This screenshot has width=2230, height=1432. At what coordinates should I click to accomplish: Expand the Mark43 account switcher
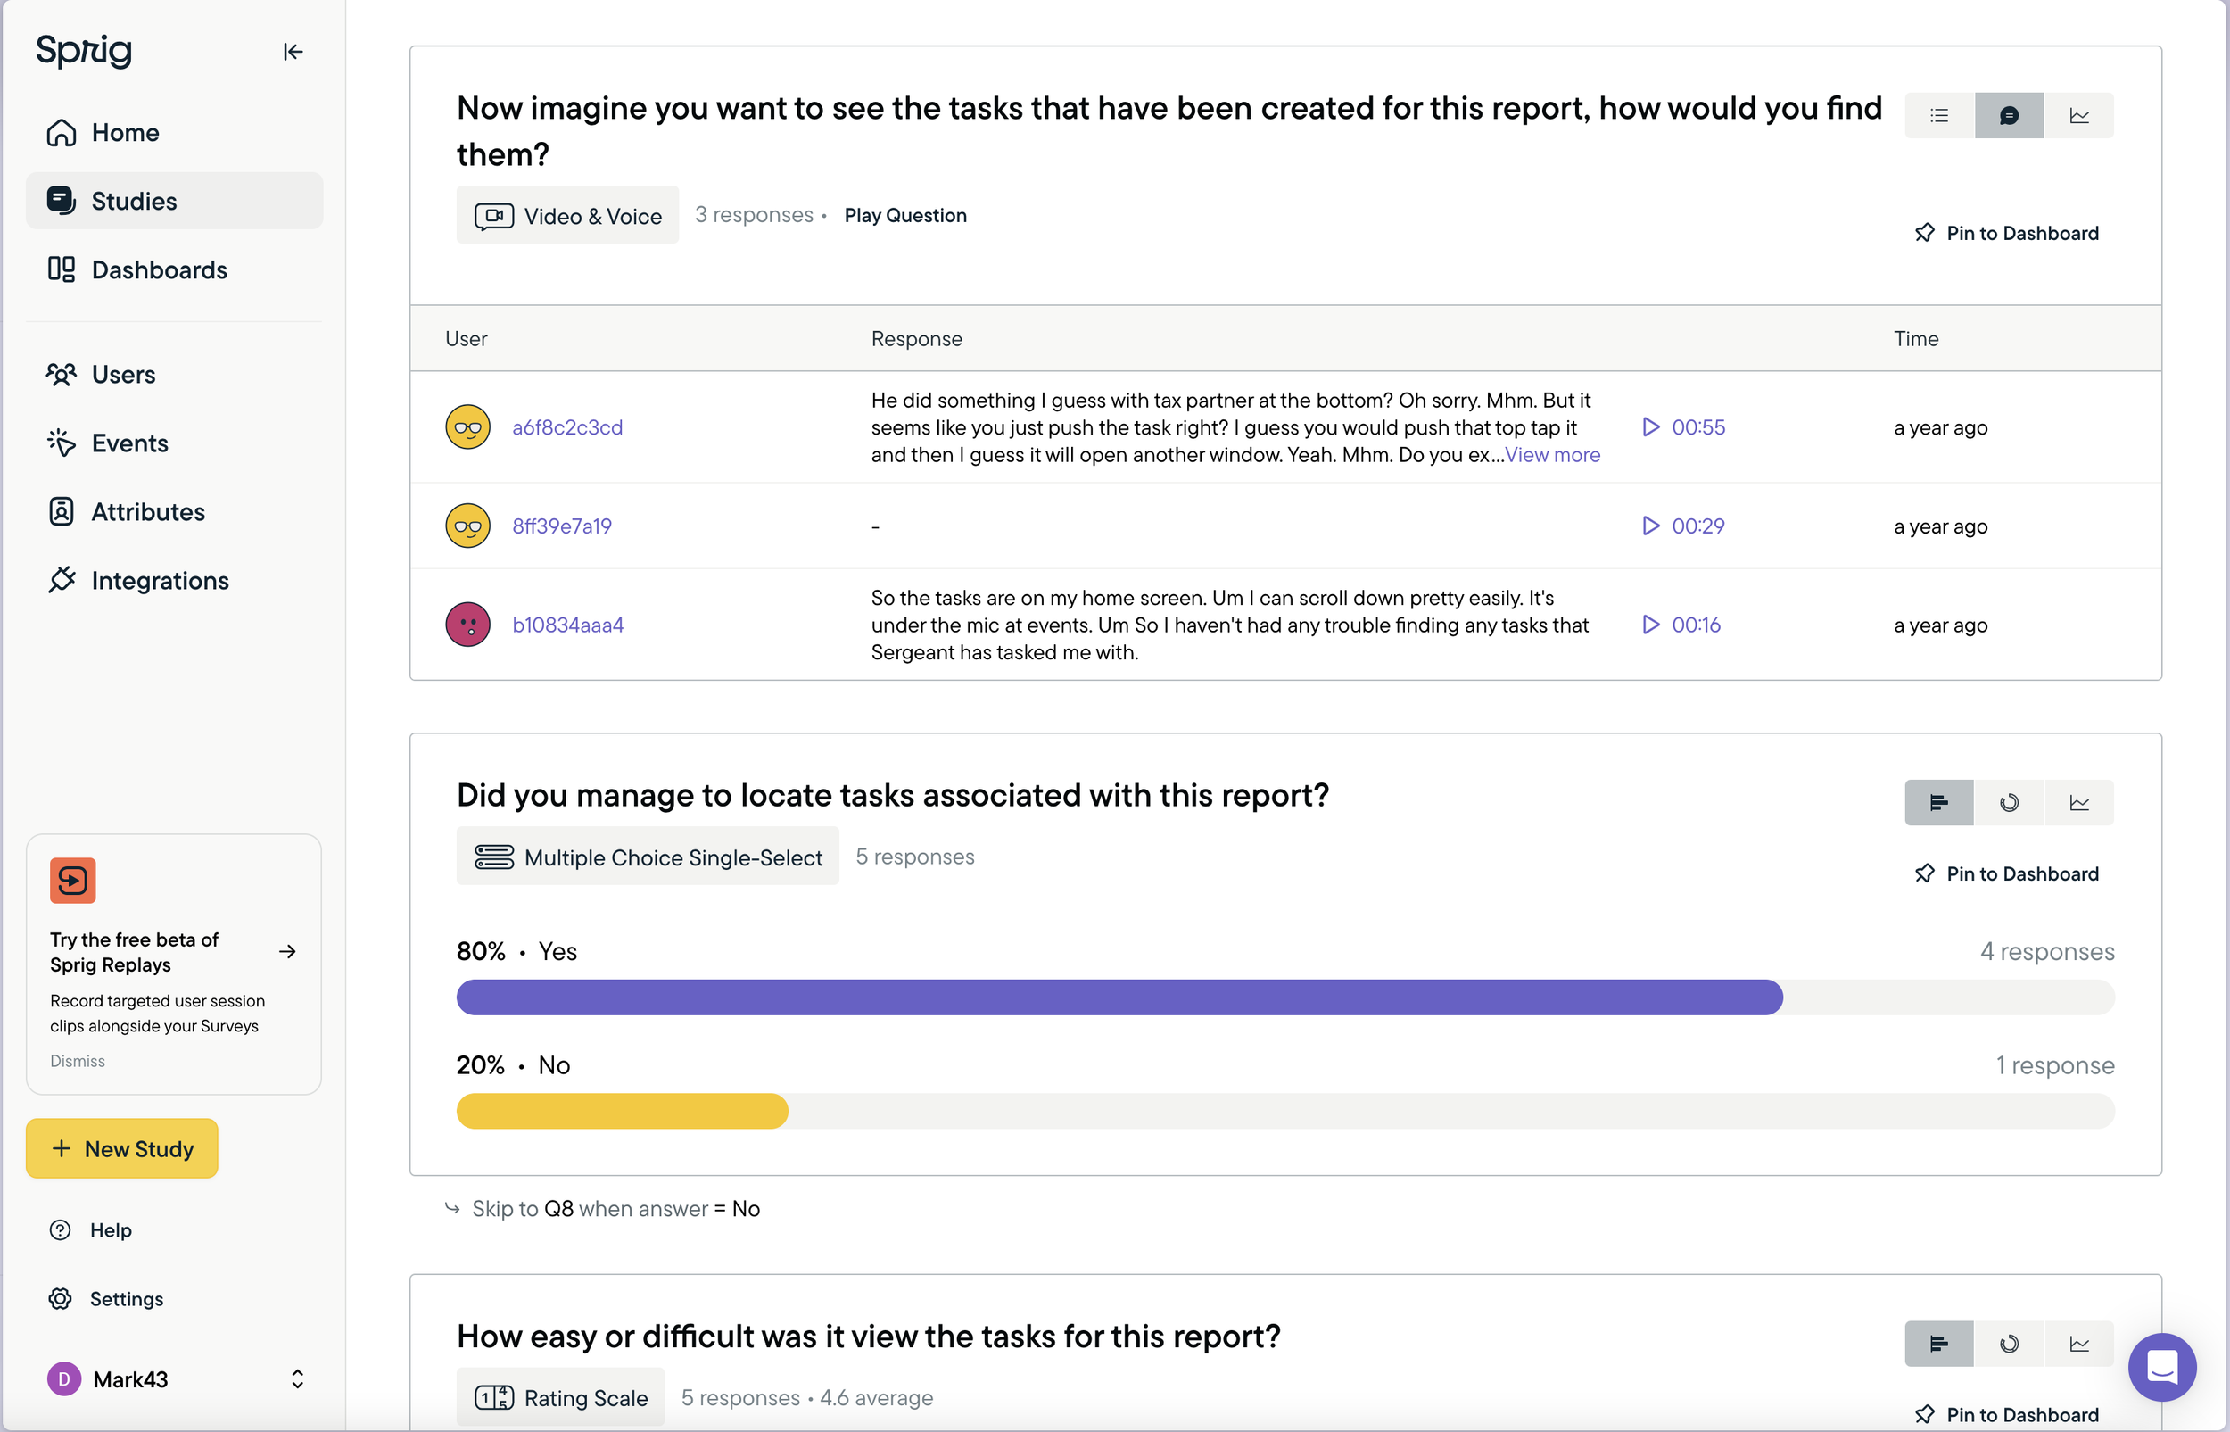click(x=296, y=1379)
